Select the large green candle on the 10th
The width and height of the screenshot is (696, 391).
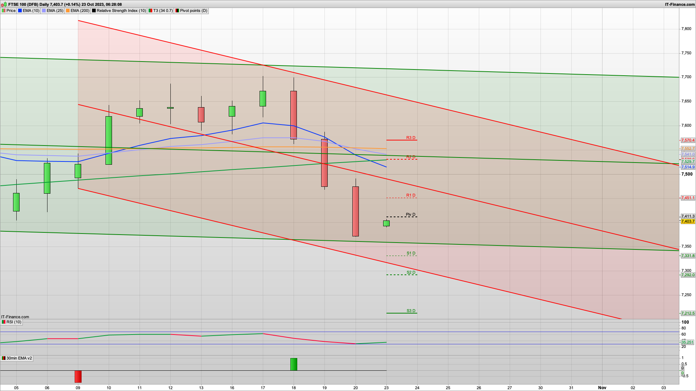109,140
